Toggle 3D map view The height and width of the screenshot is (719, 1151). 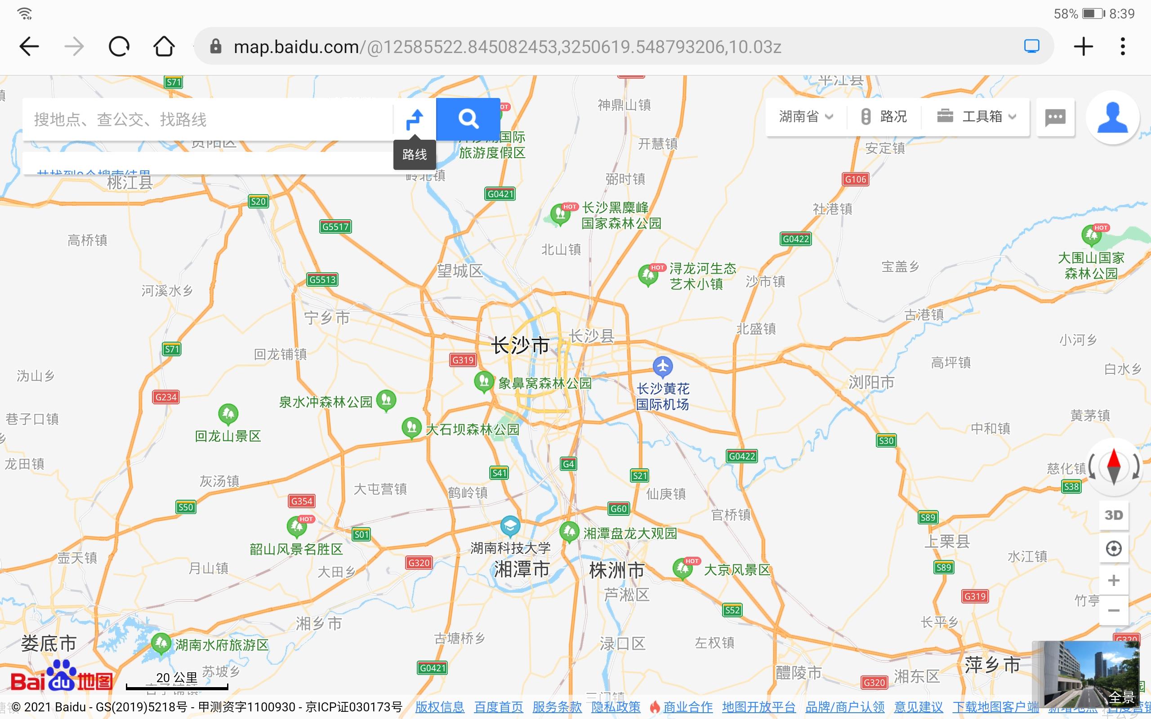(x=1113, y=515)
